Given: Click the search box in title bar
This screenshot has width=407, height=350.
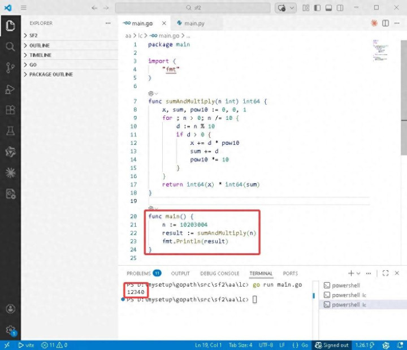Looking at the screenshot, I should (193, 8).
